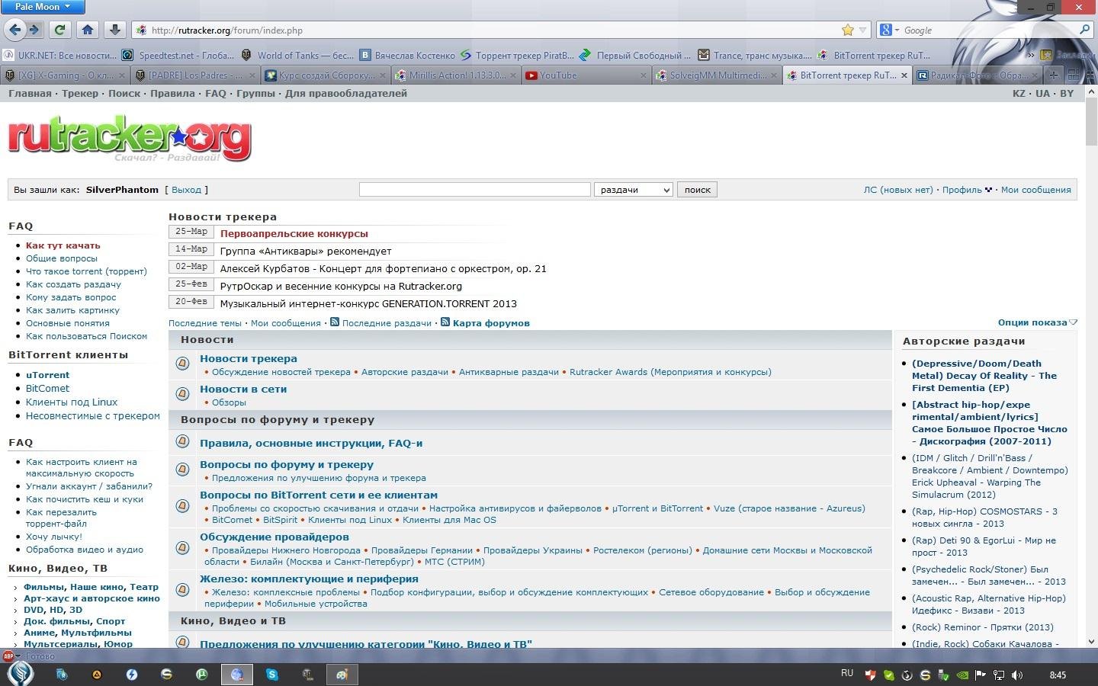The image size is (1098, 686).
Task: Click the Skype icon in the taskbar
Action: [271, 675]
